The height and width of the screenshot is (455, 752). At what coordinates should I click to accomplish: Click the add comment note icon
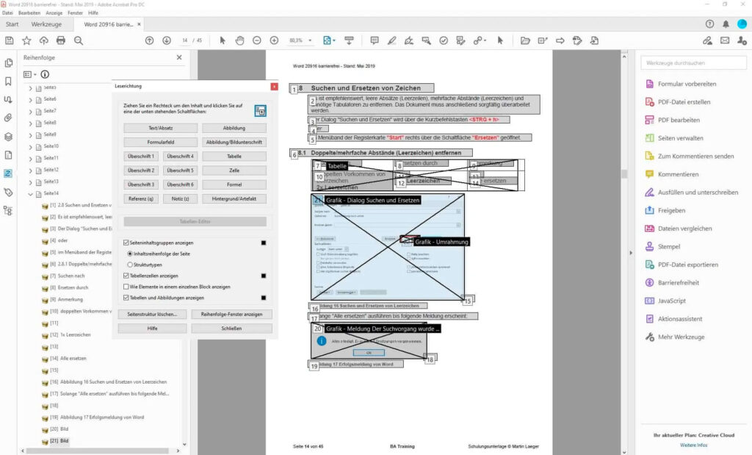click(x=375, y=41)
